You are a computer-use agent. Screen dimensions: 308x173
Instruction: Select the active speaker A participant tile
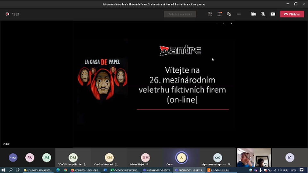coord(182,158)
